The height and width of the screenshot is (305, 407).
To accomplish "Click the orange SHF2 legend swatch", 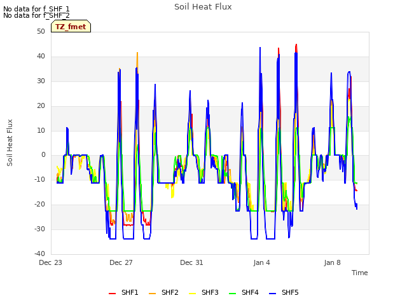I will click(153, 294).
